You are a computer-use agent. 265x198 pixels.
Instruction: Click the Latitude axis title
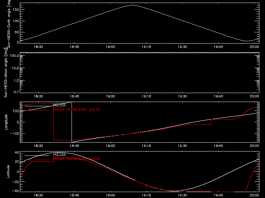tap(8, 171)
